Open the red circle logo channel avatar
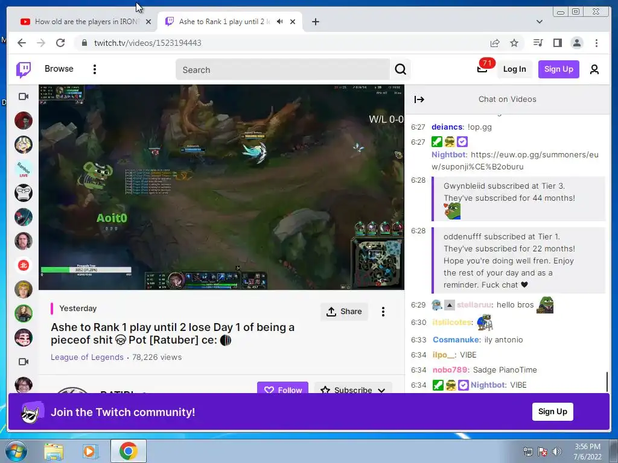 (24, 265)
